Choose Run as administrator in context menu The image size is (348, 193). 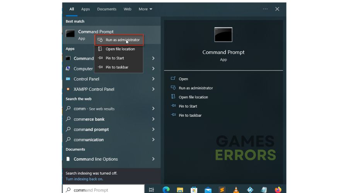click(119, 40)
